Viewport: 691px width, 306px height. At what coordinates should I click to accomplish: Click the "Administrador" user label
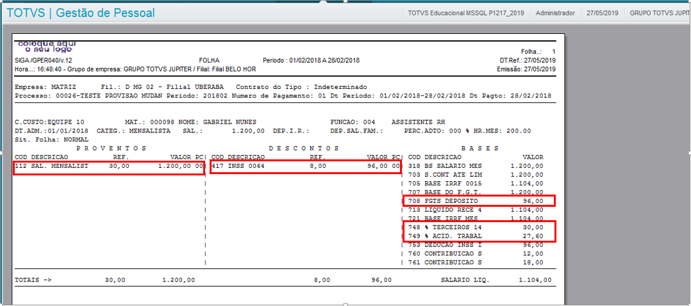click(555, 13)
